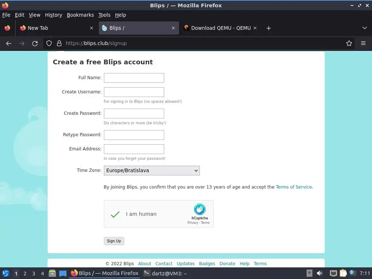Expand the Time Zone dropdown

pos(151,171)
